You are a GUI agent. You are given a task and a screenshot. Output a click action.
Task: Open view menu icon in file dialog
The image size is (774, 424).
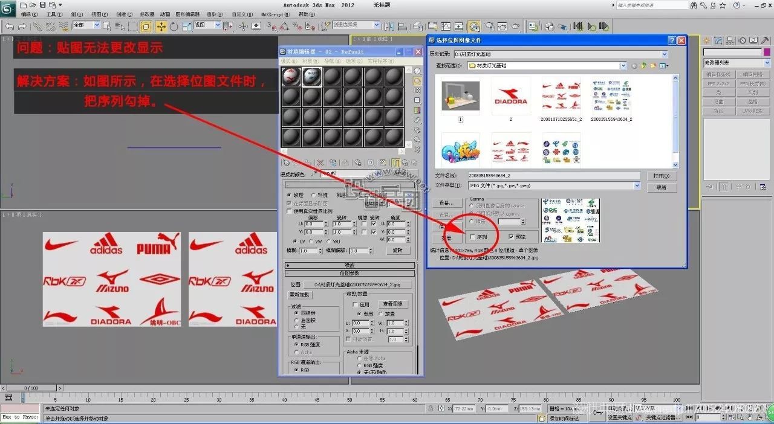click(665, 65)
